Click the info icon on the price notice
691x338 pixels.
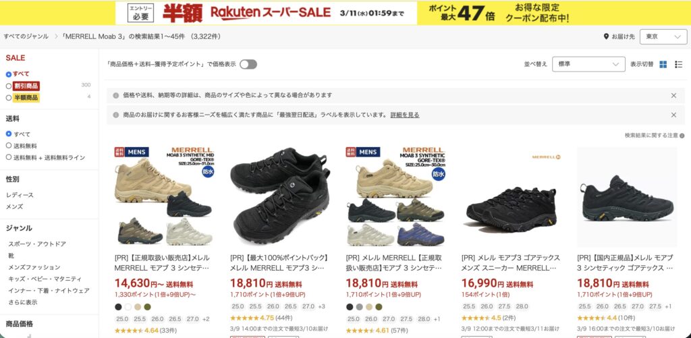point(116,96)
